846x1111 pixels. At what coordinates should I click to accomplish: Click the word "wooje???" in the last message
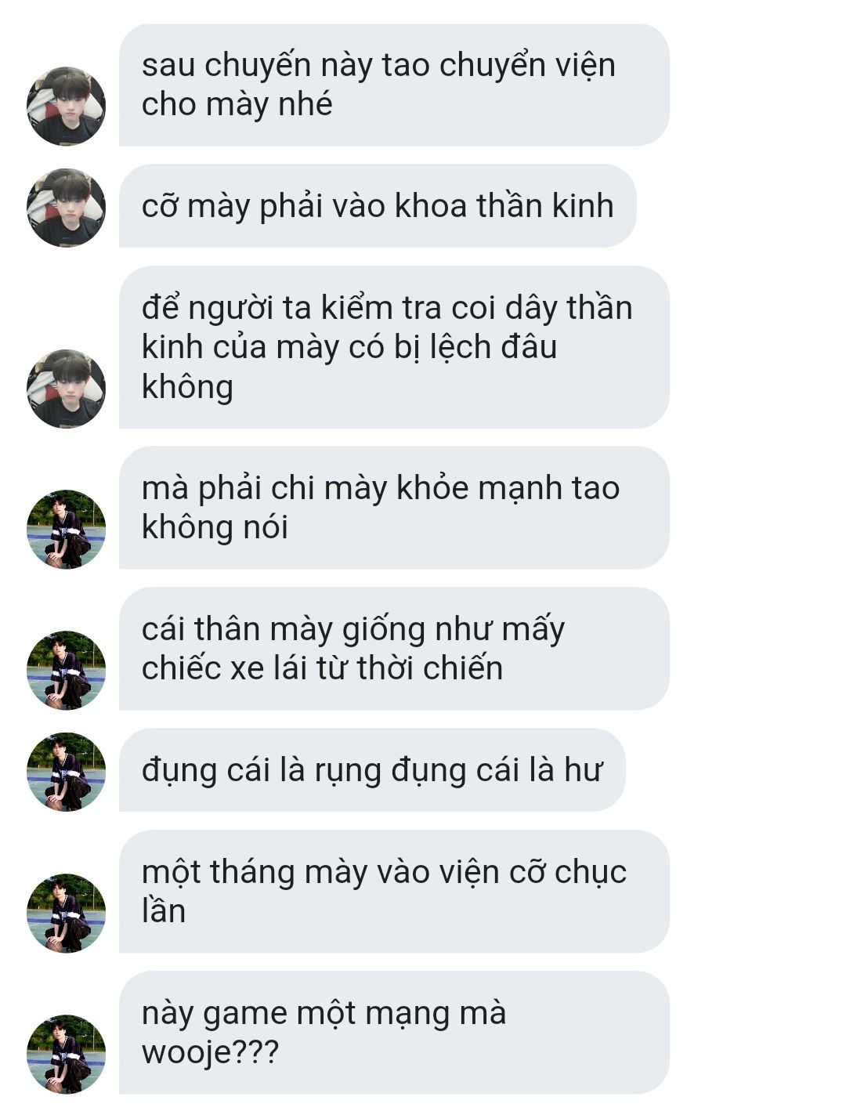210,1052
